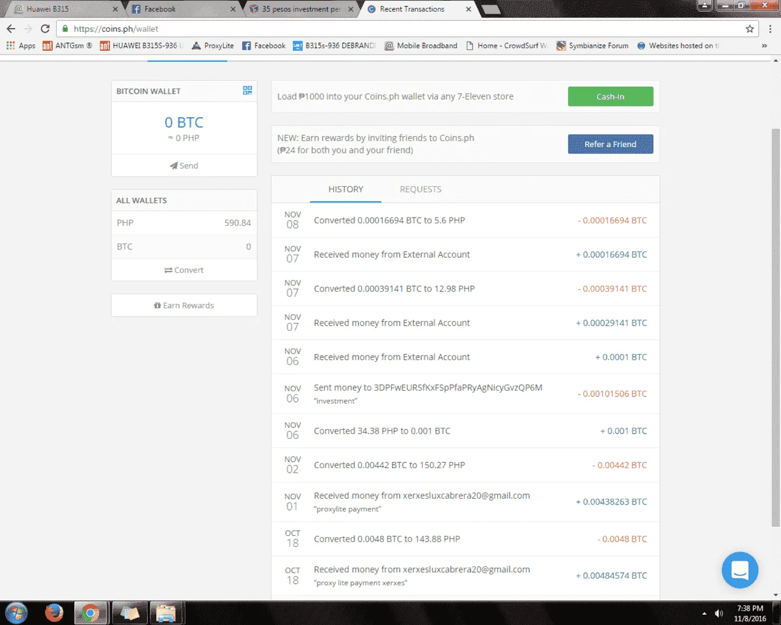The height and width of the screenshot is (625, 781).
Task: Open the Windows Explorer taskbar icon
Action: click(166, 613)
